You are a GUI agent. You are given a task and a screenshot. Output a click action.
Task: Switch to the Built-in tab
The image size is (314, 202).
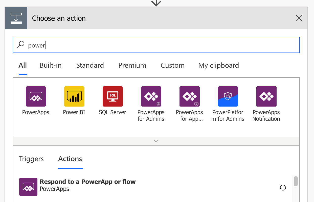pos(51,65)
